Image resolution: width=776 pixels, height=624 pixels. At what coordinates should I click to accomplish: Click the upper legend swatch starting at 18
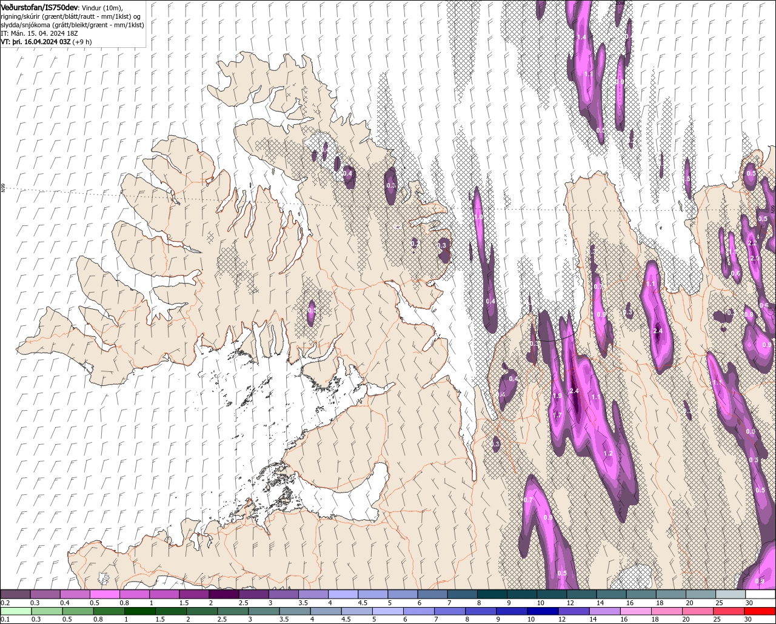tap(671, 594)
